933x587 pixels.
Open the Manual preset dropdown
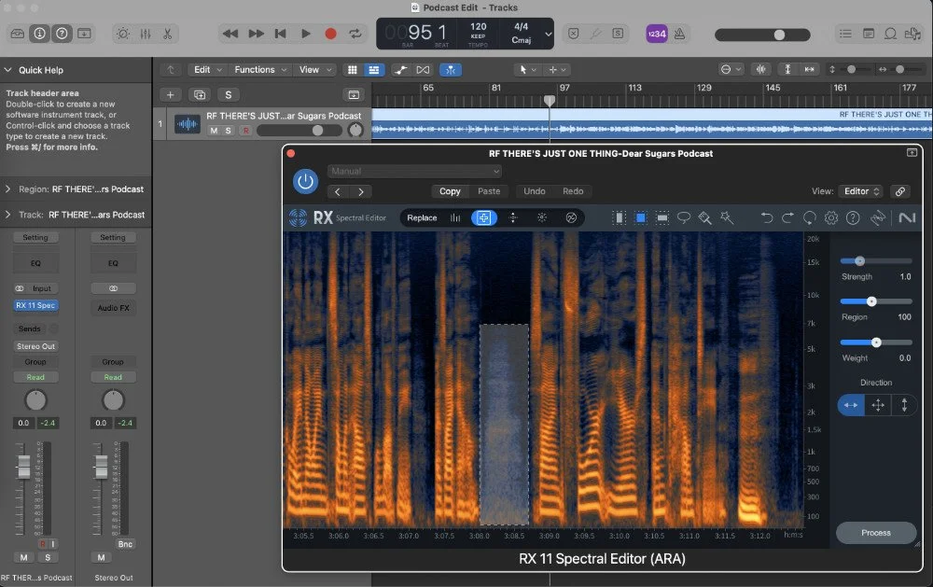413,171
